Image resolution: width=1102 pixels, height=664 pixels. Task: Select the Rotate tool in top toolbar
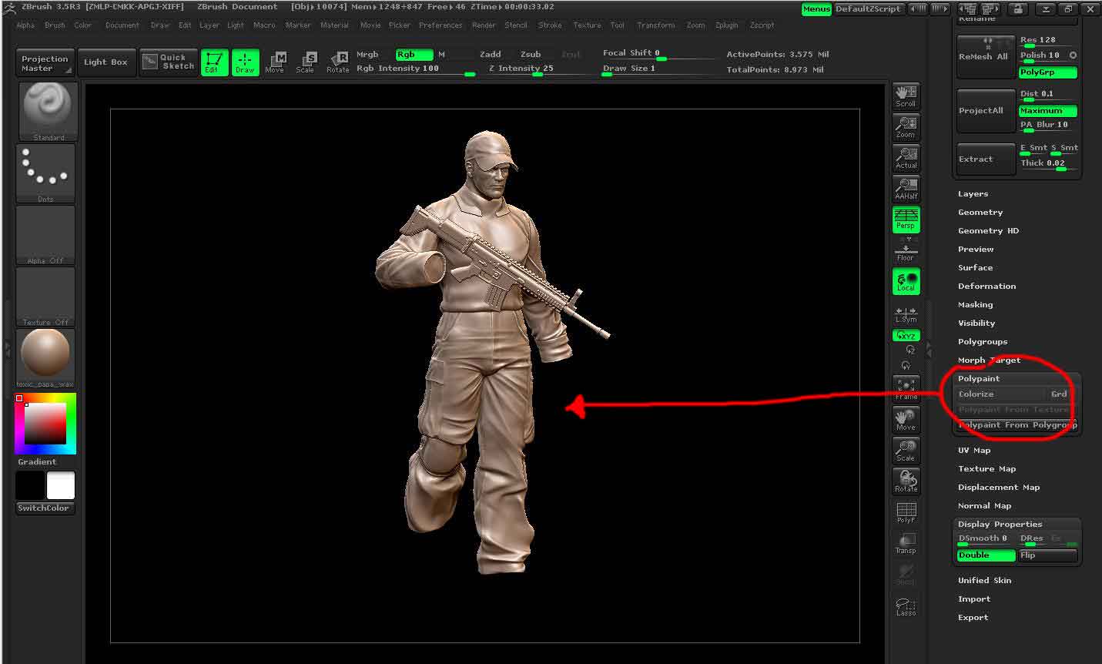click(x=337, y=62)
